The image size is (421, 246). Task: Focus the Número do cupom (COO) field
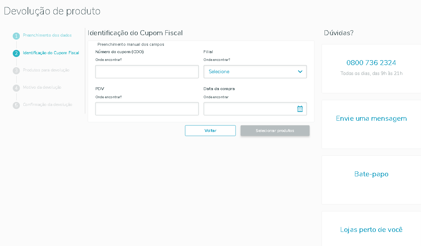coord(147,72)
